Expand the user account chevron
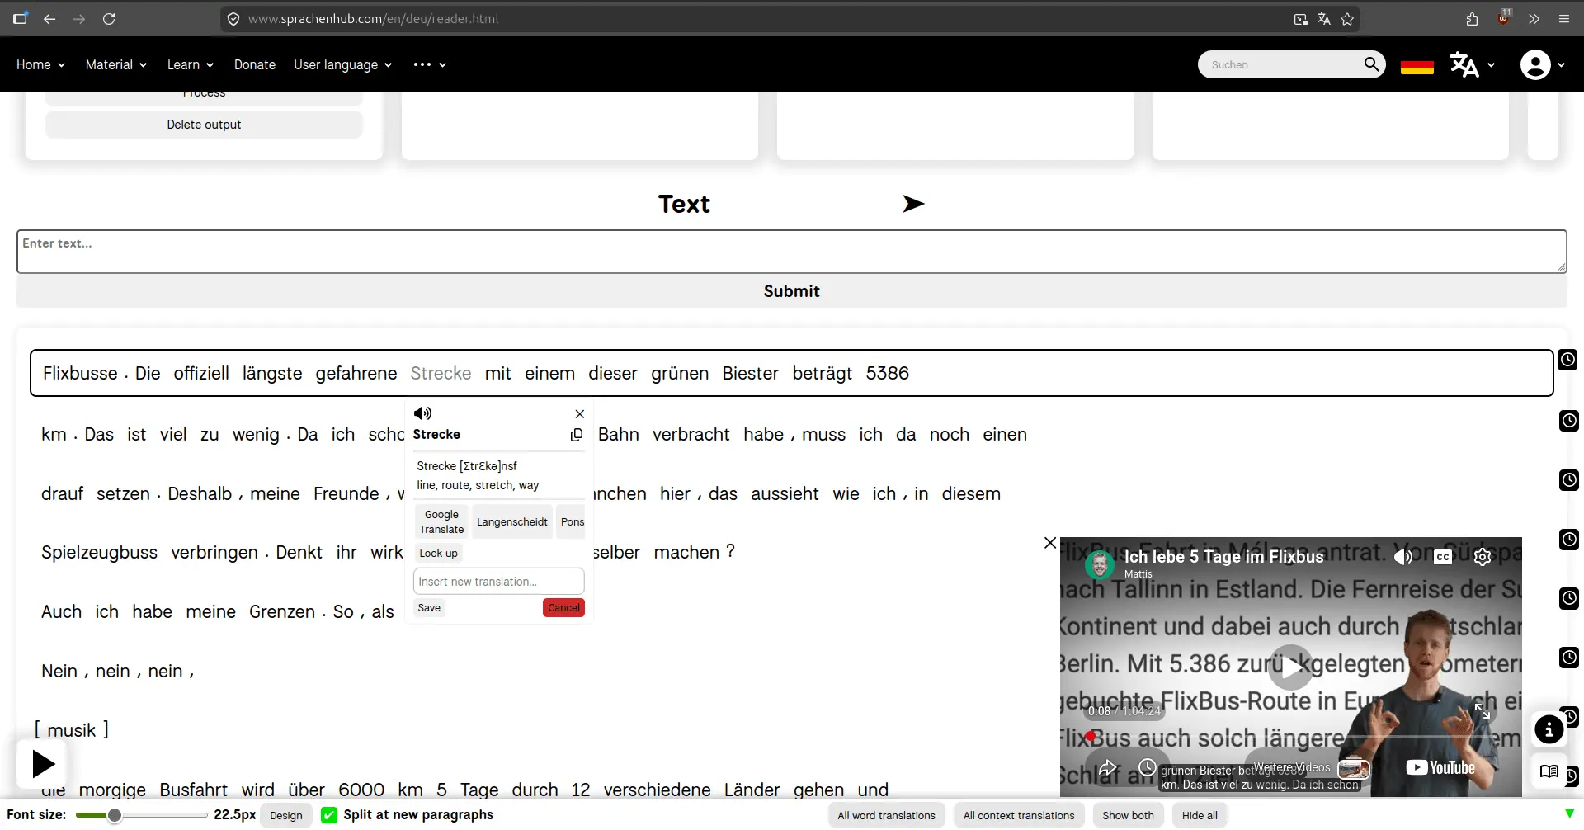 click(x=1561, y=64)
